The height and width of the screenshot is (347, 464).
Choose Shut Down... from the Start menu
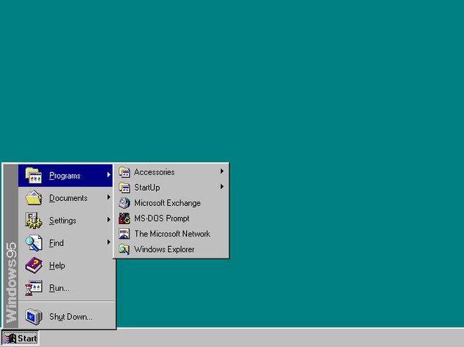coord(65,317)
